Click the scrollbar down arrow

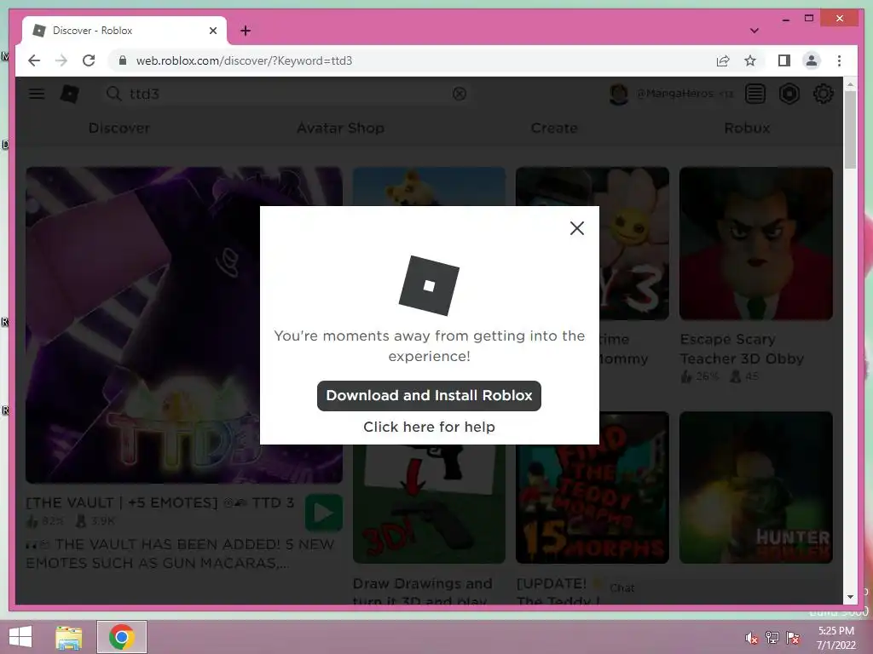tap(850, 597)
